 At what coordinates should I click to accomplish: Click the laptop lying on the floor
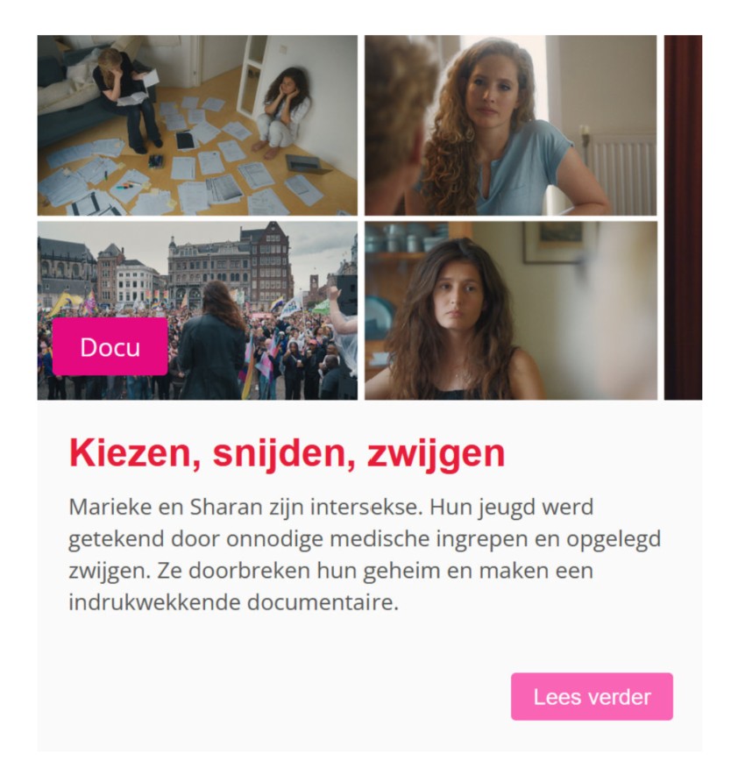click(309, 164)
